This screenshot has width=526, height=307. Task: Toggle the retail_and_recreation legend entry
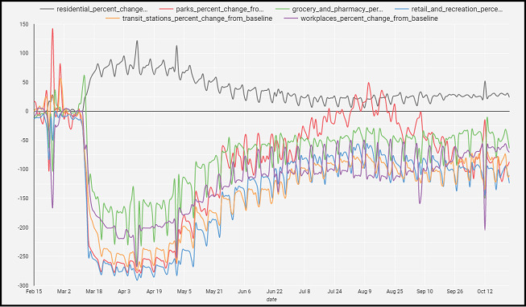click(x=449, y=10)
